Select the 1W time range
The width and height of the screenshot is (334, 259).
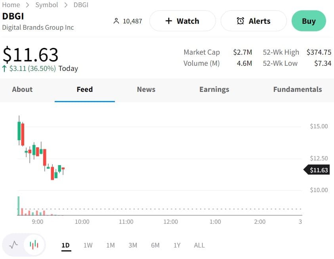pos(88,245)
